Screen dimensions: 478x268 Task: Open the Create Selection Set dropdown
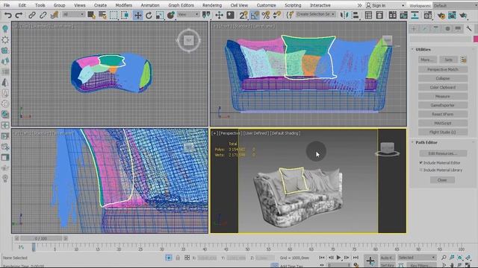(315, 14)
